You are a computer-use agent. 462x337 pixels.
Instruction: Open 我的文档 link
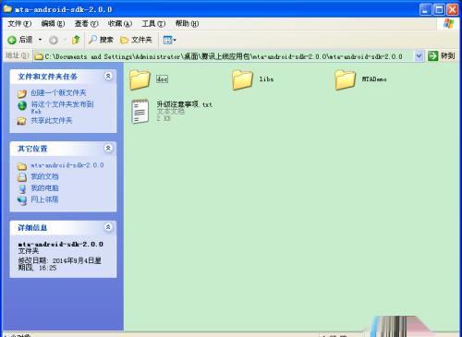point(44,176)
